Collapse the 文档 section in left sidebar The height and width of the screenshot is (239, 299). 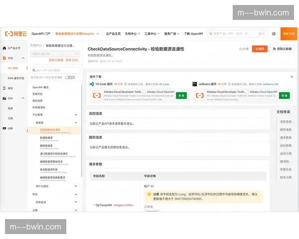(23, 58)
